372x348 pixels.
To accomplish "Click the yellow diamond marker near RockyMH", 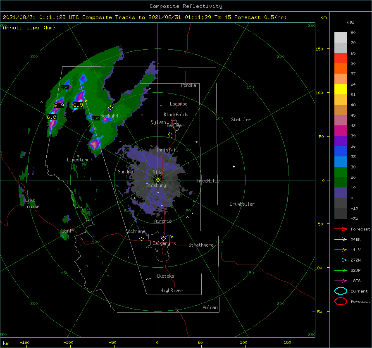I will pyautogui.click(x=110, y=108).
